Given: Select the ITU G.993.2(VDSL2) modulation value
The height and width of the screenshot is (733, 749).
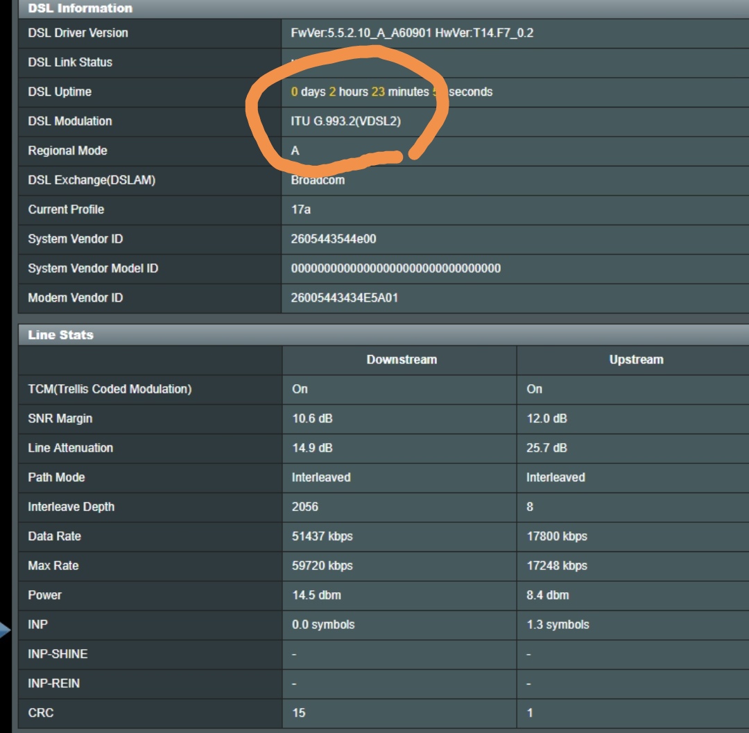Looking at the screenshot, I should (x=346, y=121).
